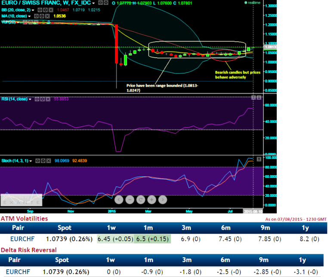Remove the RSI (14, close) indicator
This screenshot has width=328, height=277.
48,99
